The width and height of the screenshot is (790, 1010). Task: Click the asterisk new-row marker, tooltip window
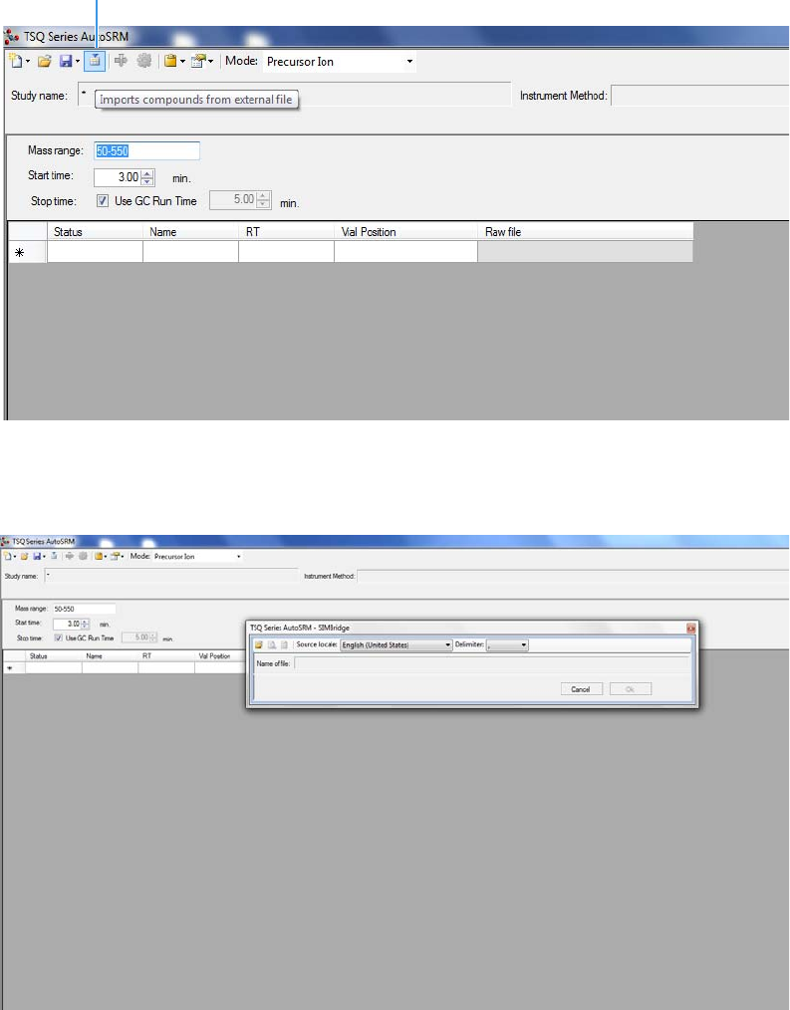[x=19, y=253]
